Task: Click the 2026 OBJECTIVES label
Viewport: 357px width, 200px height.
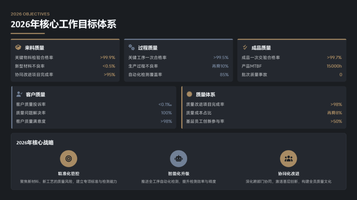Action: (x=30, y=14)
